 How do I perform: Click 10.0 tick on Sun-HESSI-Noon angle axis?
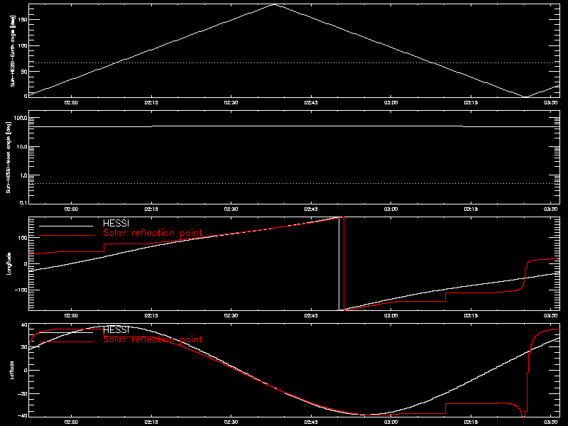tap(21, 147)
